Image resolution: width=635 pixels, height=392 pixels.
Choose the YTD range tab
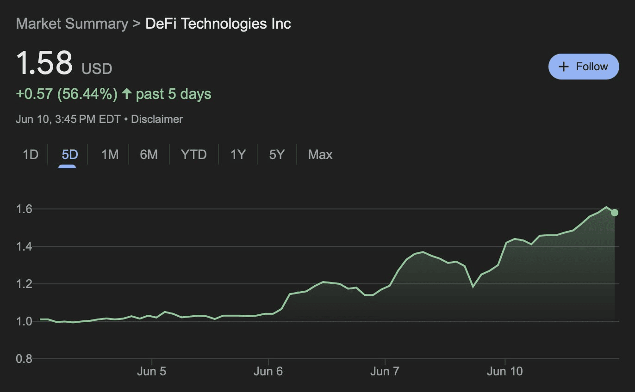[x=193, y=154]
